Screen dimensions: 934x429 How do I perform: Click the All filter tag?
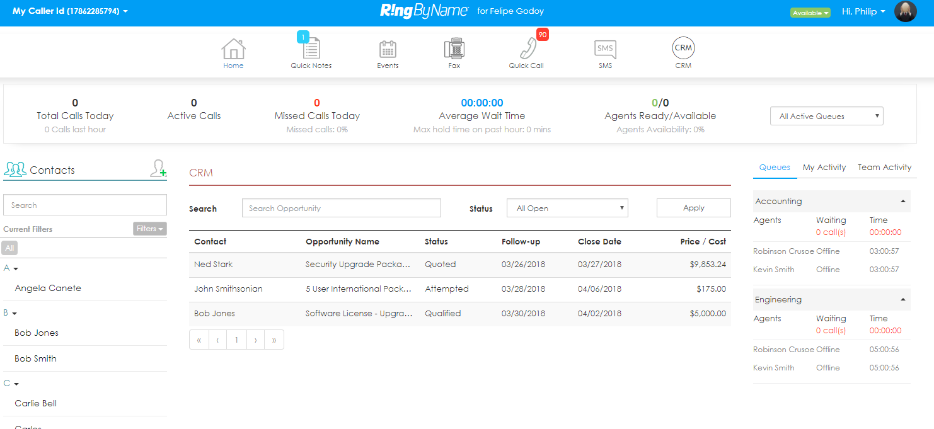point(9,248)
